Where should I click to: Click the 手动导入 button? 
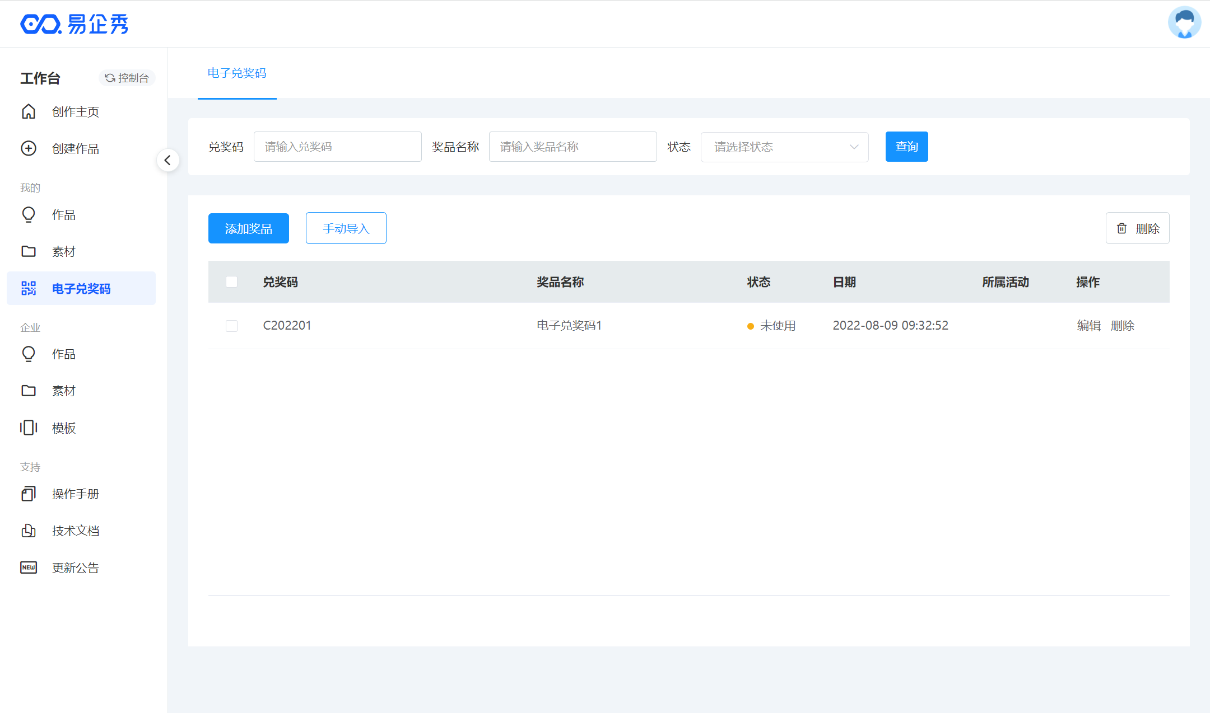pyautogui.click(x=346, y=228)
